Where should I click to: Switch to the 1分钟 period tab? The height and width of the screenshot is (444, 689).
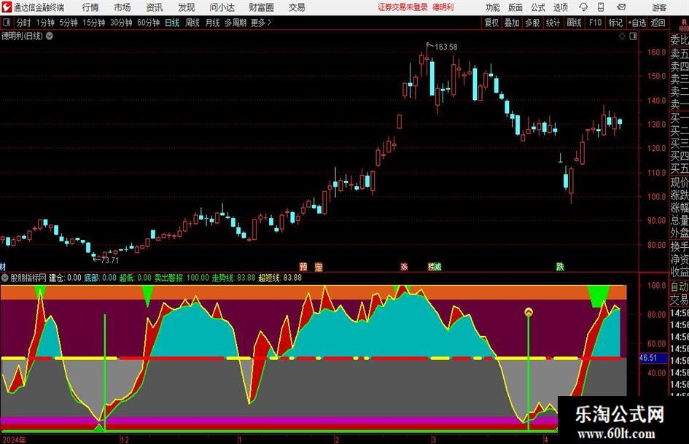tap(45, 23)
